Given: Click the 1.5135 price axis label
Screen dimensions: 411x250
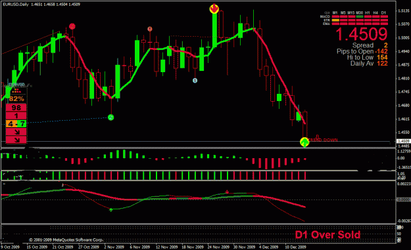Looking at the screenshot, I should 404,10.
